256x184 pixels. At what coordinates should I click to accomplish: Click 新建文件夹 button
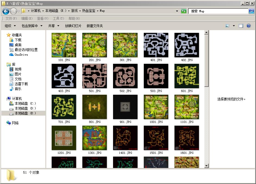click(x=95, y=26)
